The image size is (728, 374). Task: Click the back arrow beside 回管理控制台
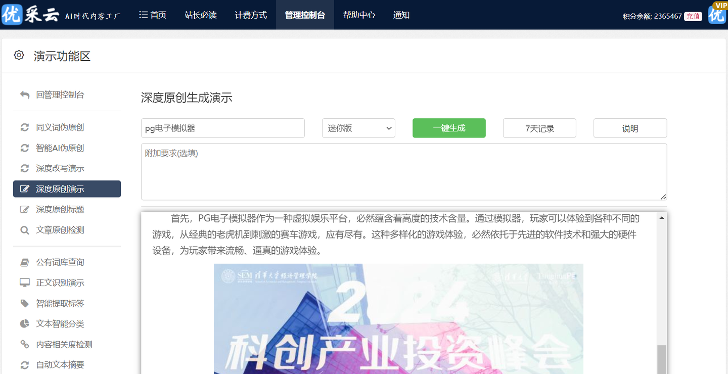(24, 95)
